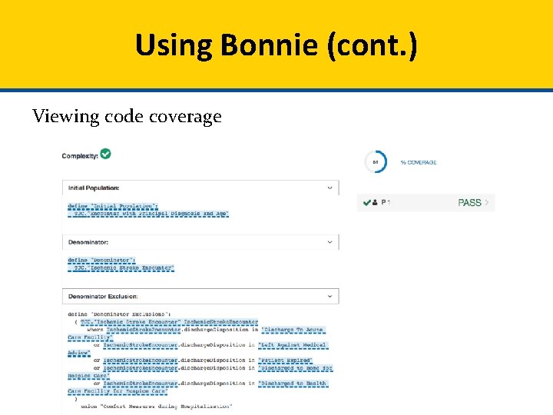Click the green check icon beside P1
553x415 pixels.
click(x=367, y=203)
